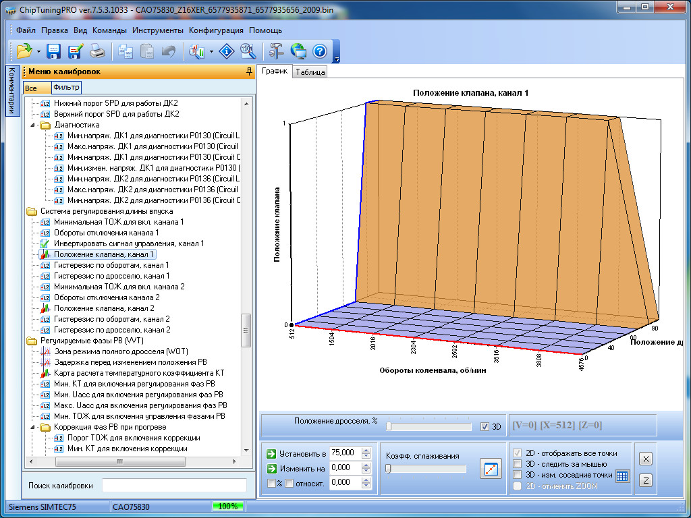
Task: Open settings with hammer and wrench icon
Action: click(276, 51)
